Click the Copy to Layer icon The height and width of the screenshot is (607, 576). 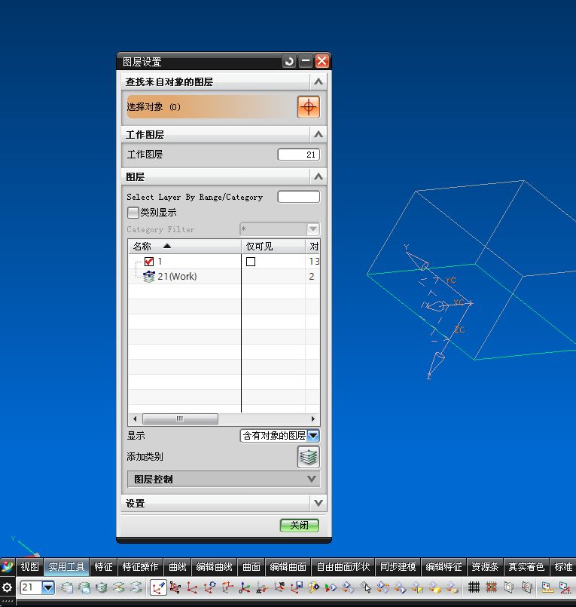tap(136, 587)
